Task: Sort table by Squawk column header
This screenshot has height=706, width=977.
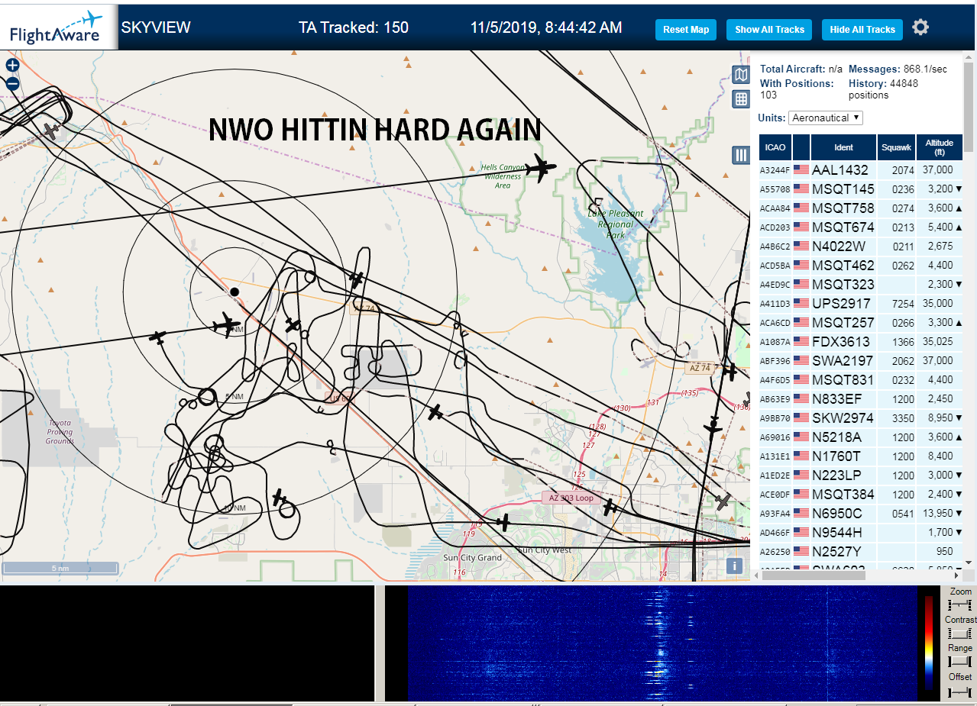Action: [x=896, y=147]
